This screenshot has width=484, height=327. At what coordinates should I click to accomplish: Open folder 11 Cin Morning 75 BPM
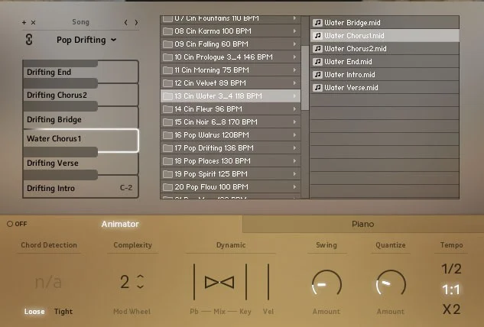(230, 70)
